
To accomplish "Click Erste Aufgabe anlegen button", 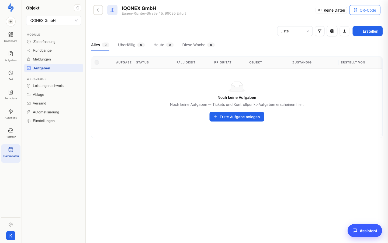I will 237,117.
